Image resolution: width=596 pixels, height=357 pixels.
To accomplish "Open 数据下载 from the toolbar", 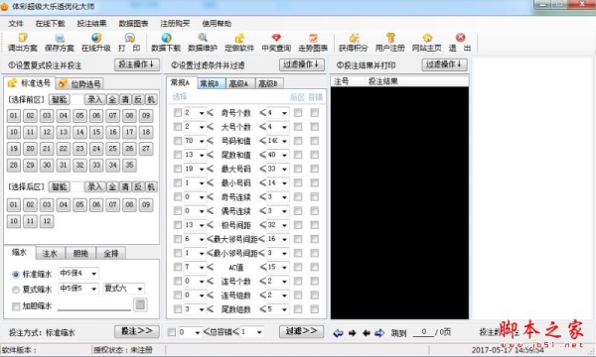I will click(x=166, y=43).
